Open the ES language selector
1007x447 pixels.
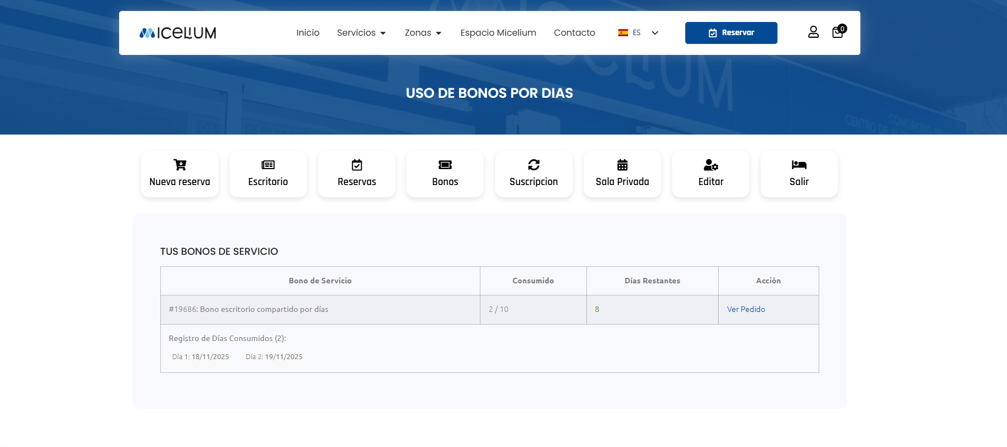638,33
